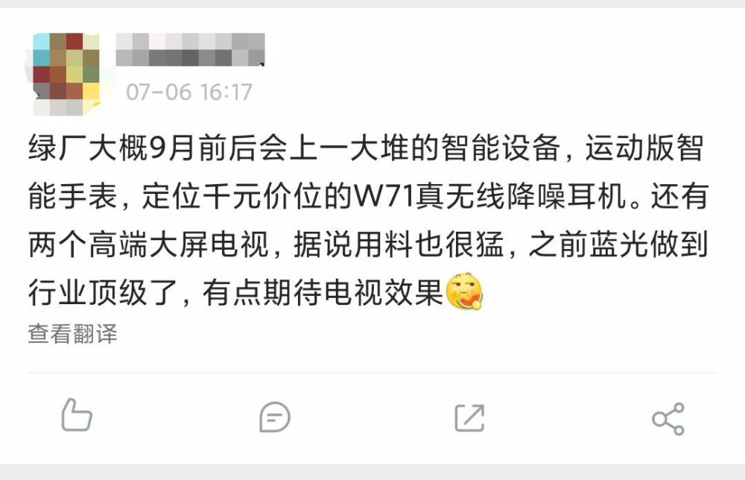Viewport: 745px width, 480px height.
Task: Click the phrase 据说用料也很猛
Action: click(399, 244)
